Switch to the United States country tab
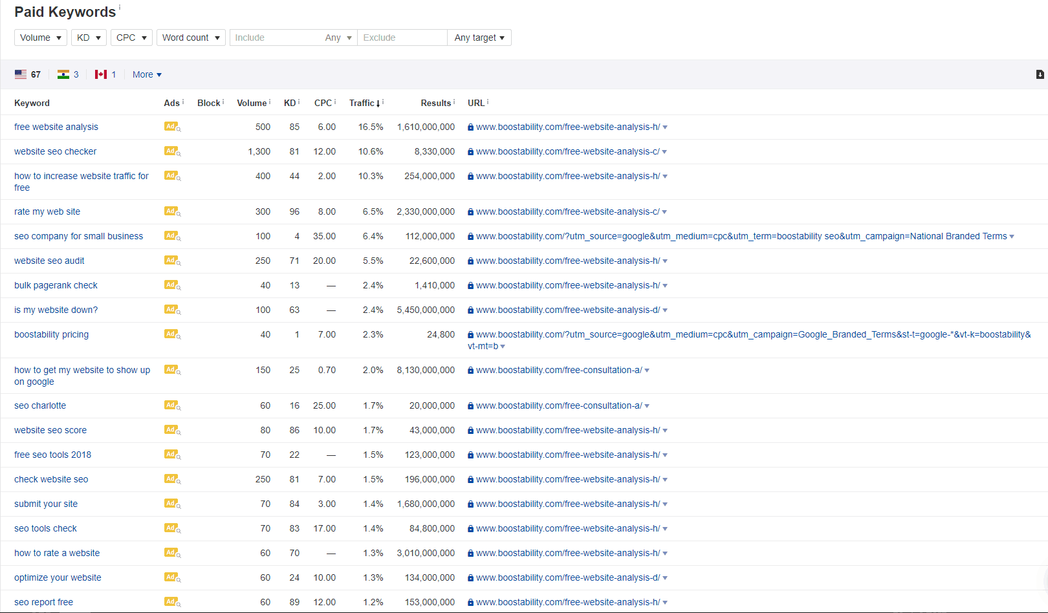Viewport: 1048px width, 613px height. 28,74
